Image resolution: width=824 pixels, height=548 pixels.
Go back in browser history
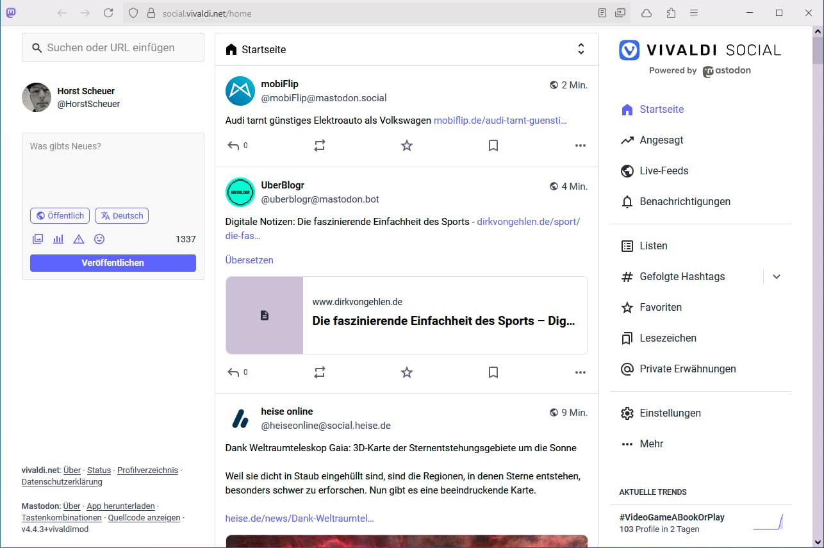tap(62, 13)
